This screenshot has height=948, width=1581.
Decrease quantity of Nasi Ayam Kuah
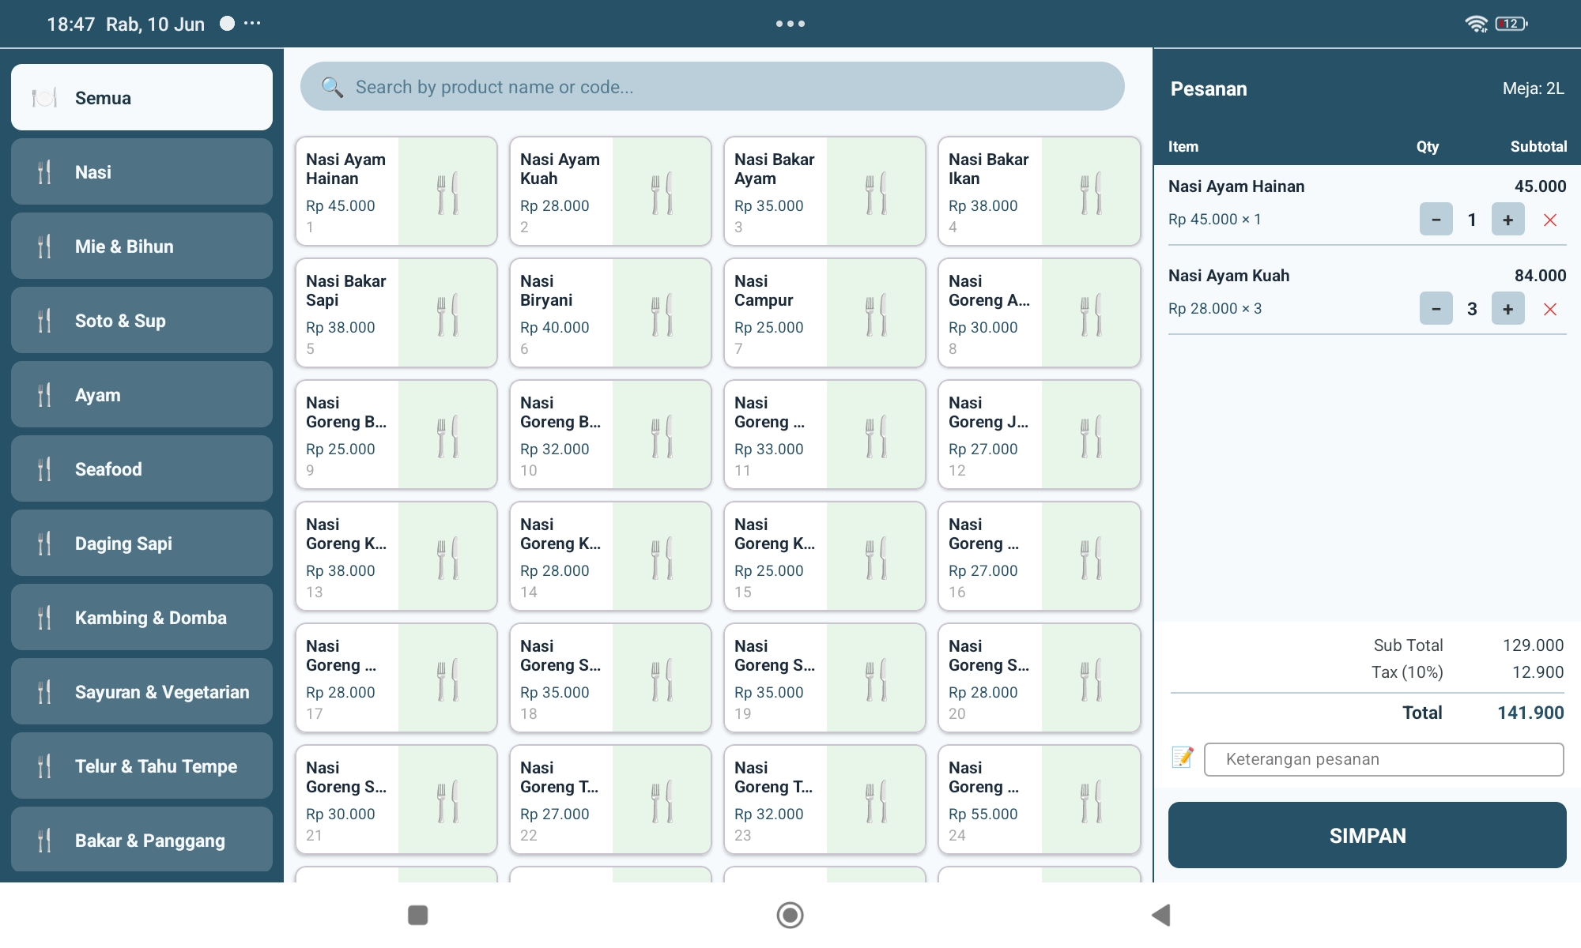[x=1436, y=309]
